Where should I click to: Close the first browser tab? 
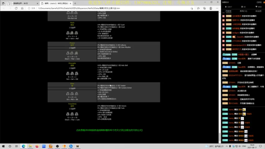37,3
